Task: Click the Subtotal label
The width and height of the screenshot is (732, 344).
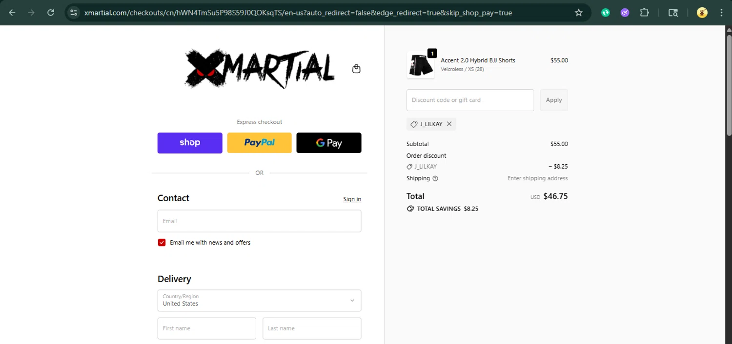Action: [x=417, y=144]
